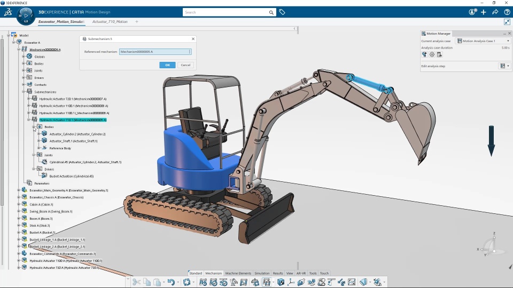
Task: Open the Results toolbar tab
Action: (x=278, y=273)
